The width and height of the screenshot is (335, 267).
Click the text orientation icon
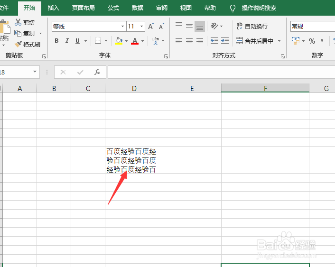tap(214, 26)
